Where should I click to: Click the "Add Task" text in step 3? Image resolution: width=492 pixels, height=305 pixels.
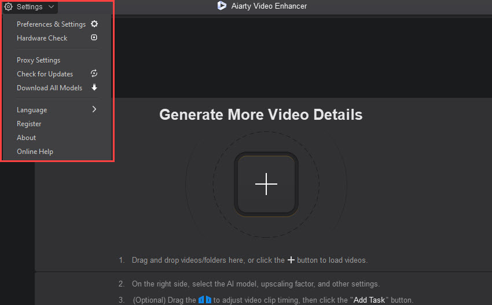[369, 300]
